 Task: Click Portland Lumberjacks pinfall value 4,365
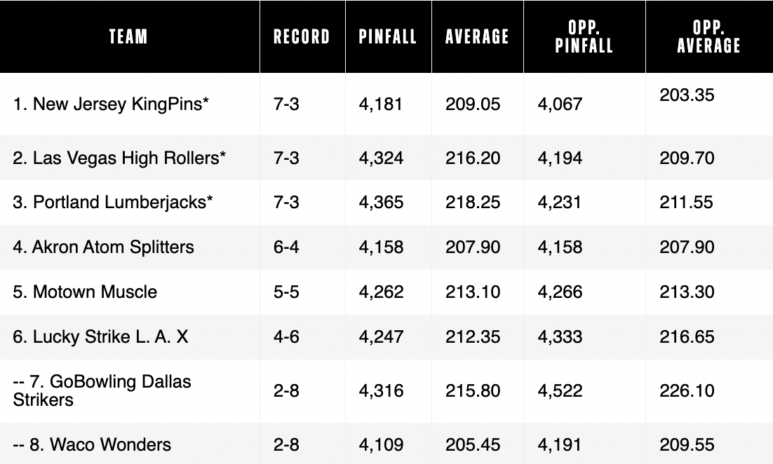click(x=382, y=203)
